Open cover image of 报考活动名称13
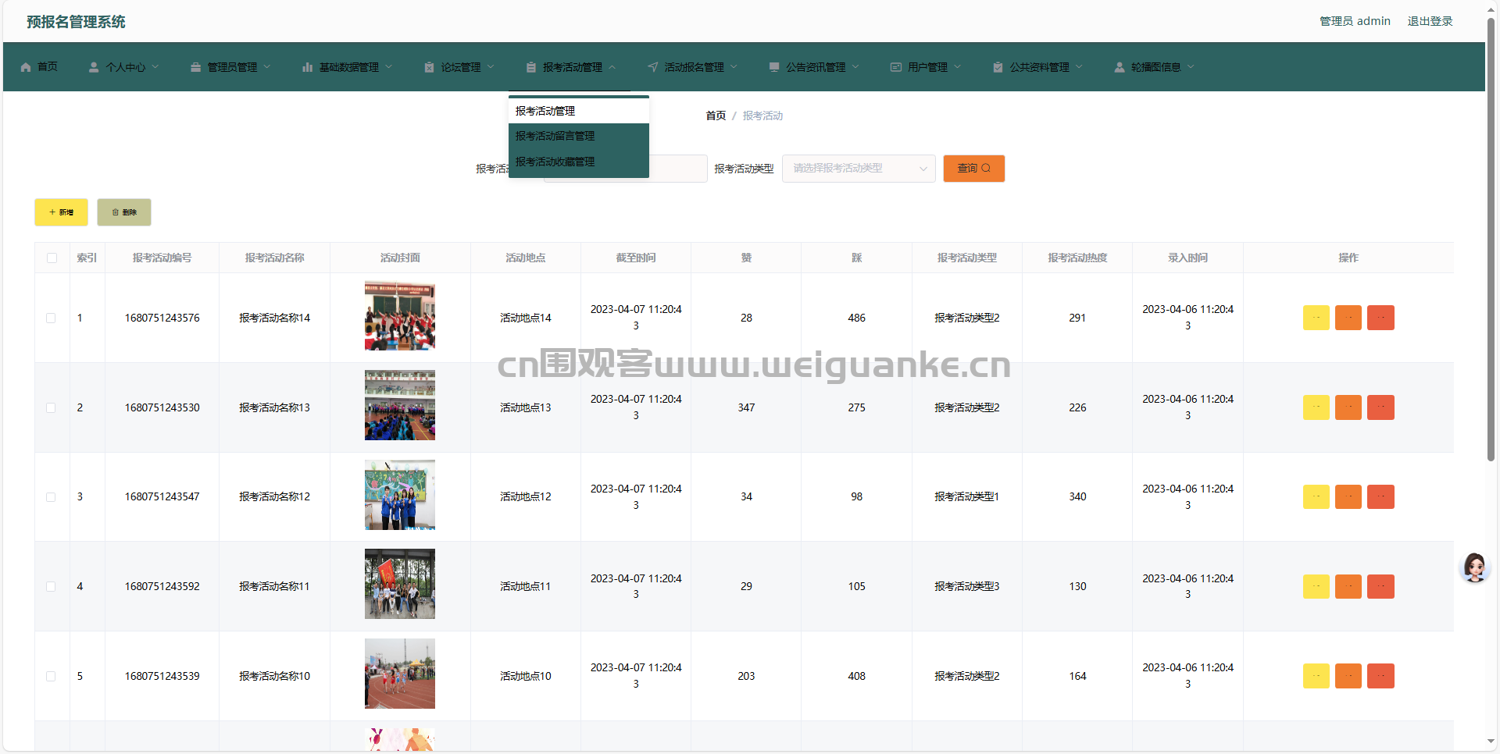 tap(400, 405)
